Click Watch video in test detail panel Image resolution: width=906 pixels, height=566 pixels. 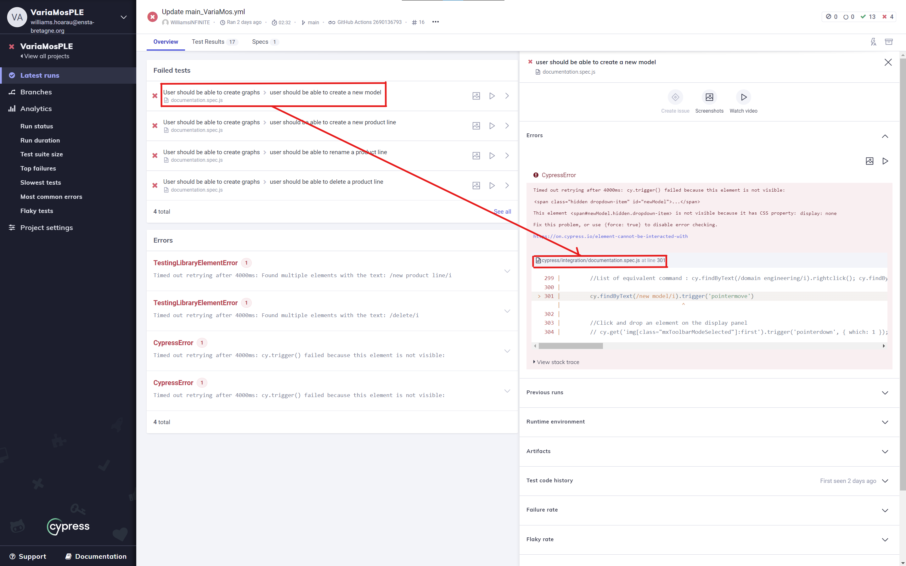tap(743, 97)
